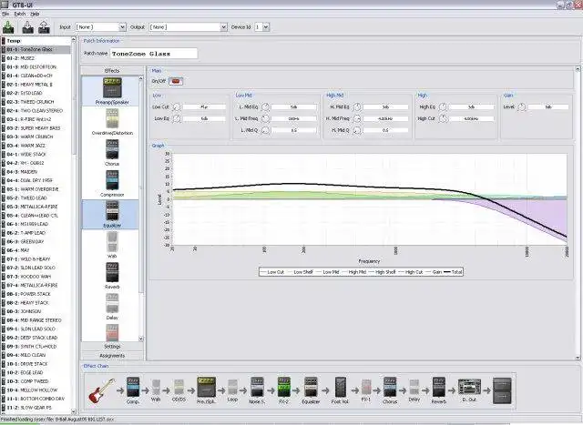Click the speaker cabinet ending the Effect Chain
This screenshot has height=425, width=583.
coord(502,390)
